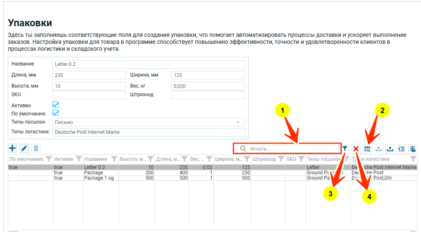This screenshot has width=421, height=232.
Task: Click the indent columns icon in toolbar
Action: (x=401, y=149)
